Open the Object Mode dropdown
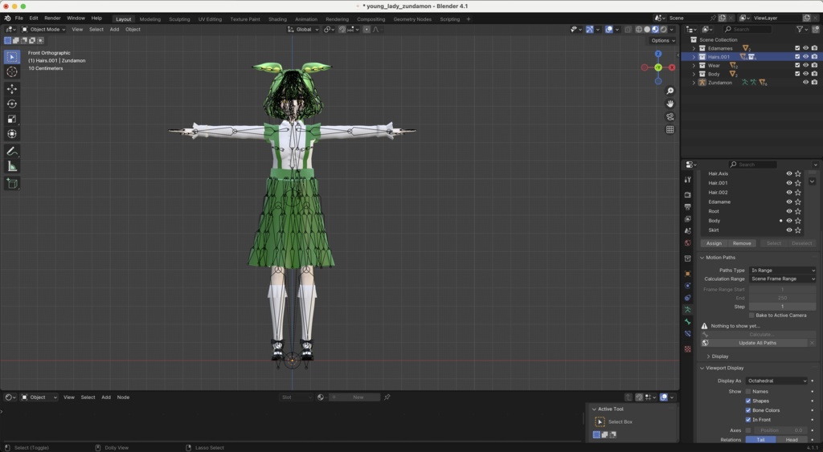Image resolution: width=823 pixels, height=452 pixels. pos(43,30)
